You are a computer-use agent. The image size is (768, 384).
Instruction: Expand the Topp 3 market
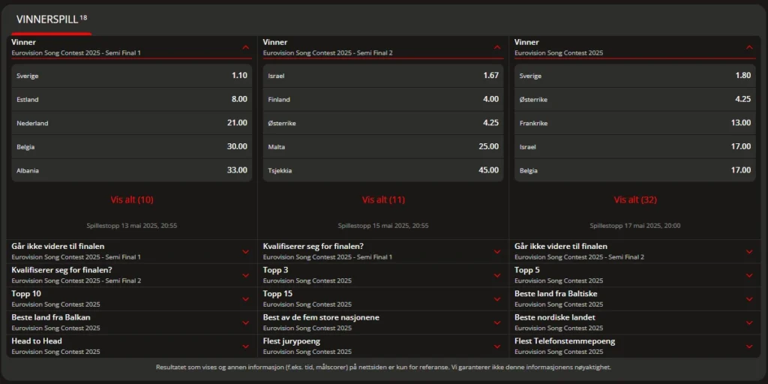(x=383, y=275)
